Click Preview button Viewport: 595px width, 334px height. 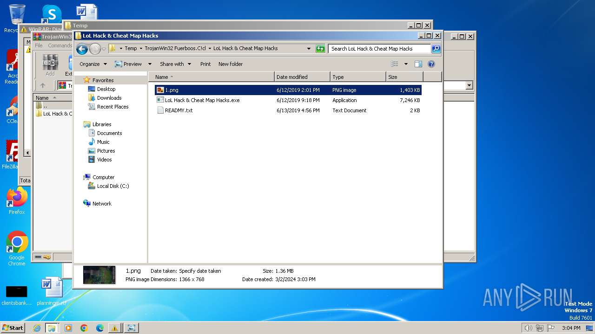(128, 64)
